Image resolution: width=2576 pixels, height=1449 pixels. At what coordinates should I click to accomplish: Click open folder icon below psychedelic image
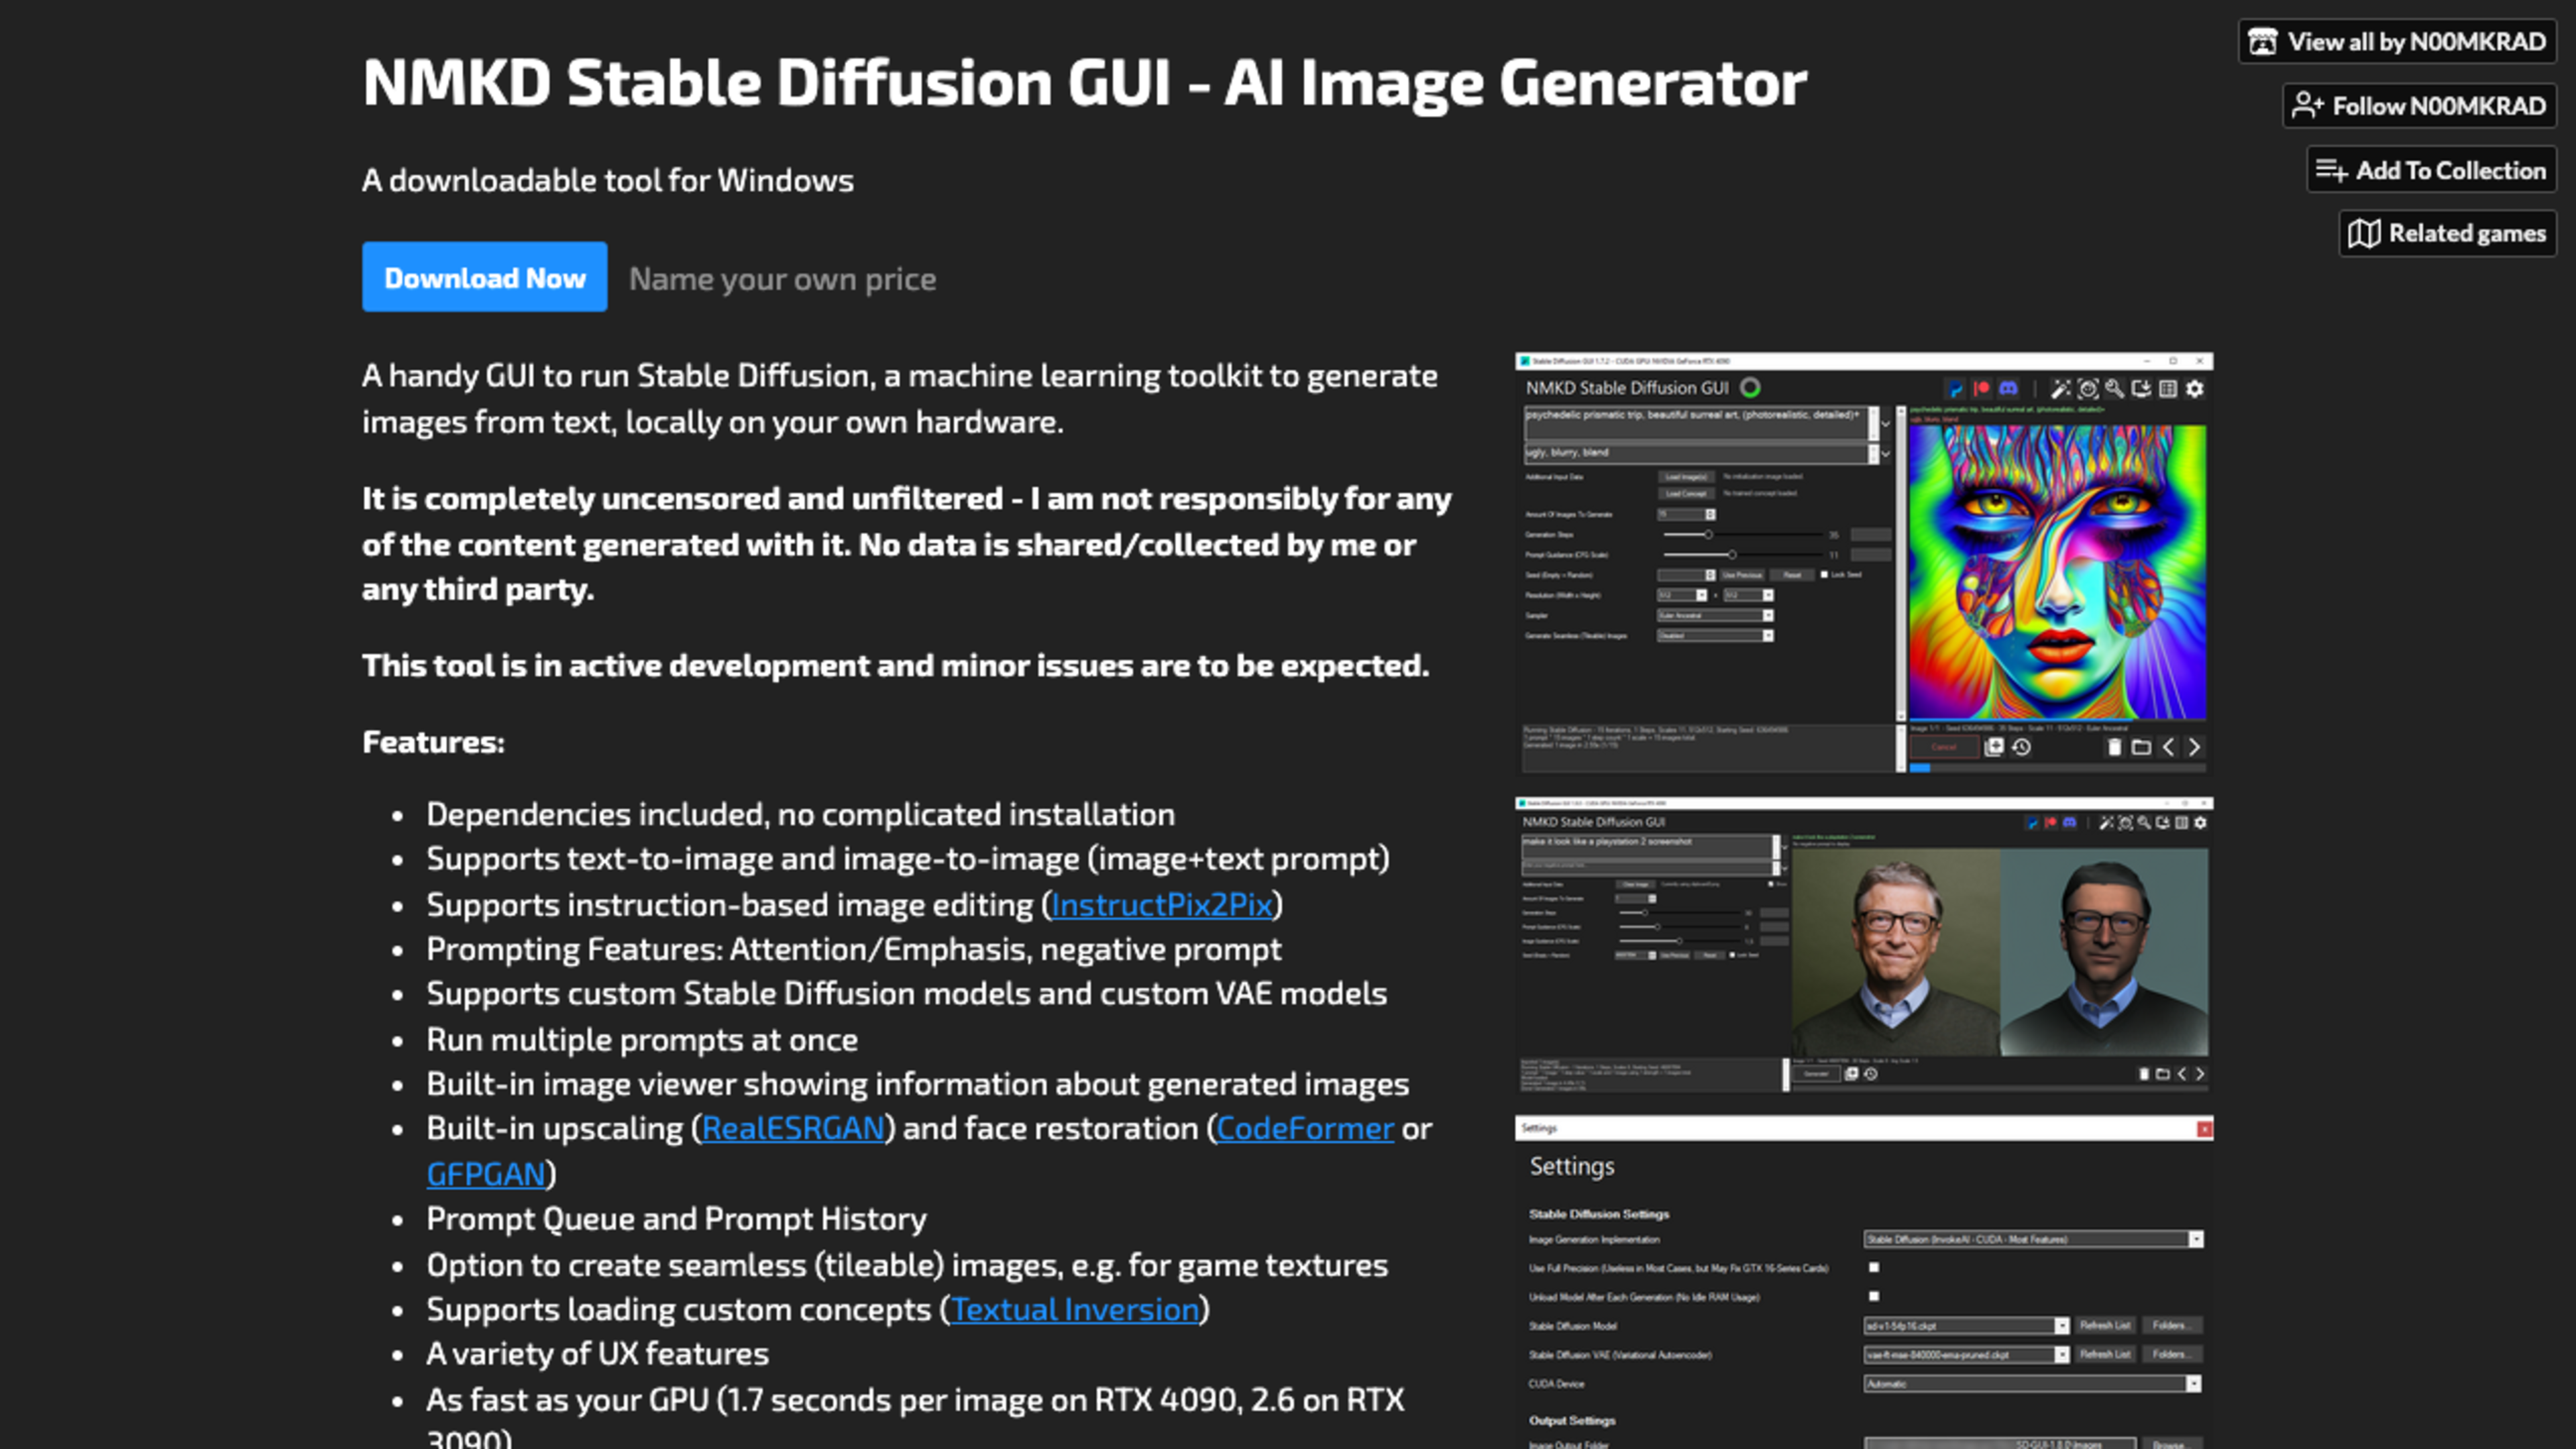2141,747
